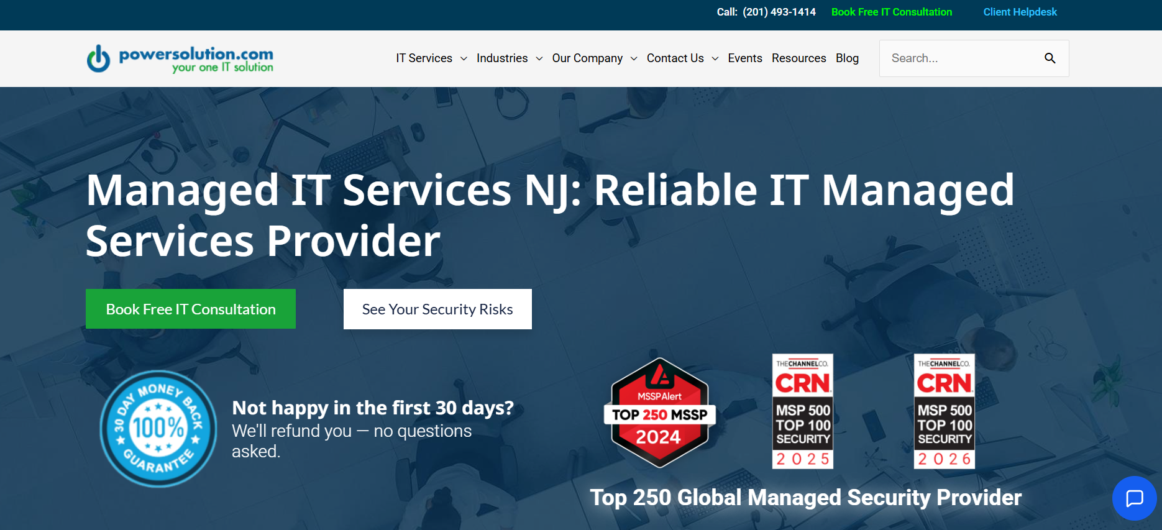Open the Client Helpdesk link

tap(1020, 12)
